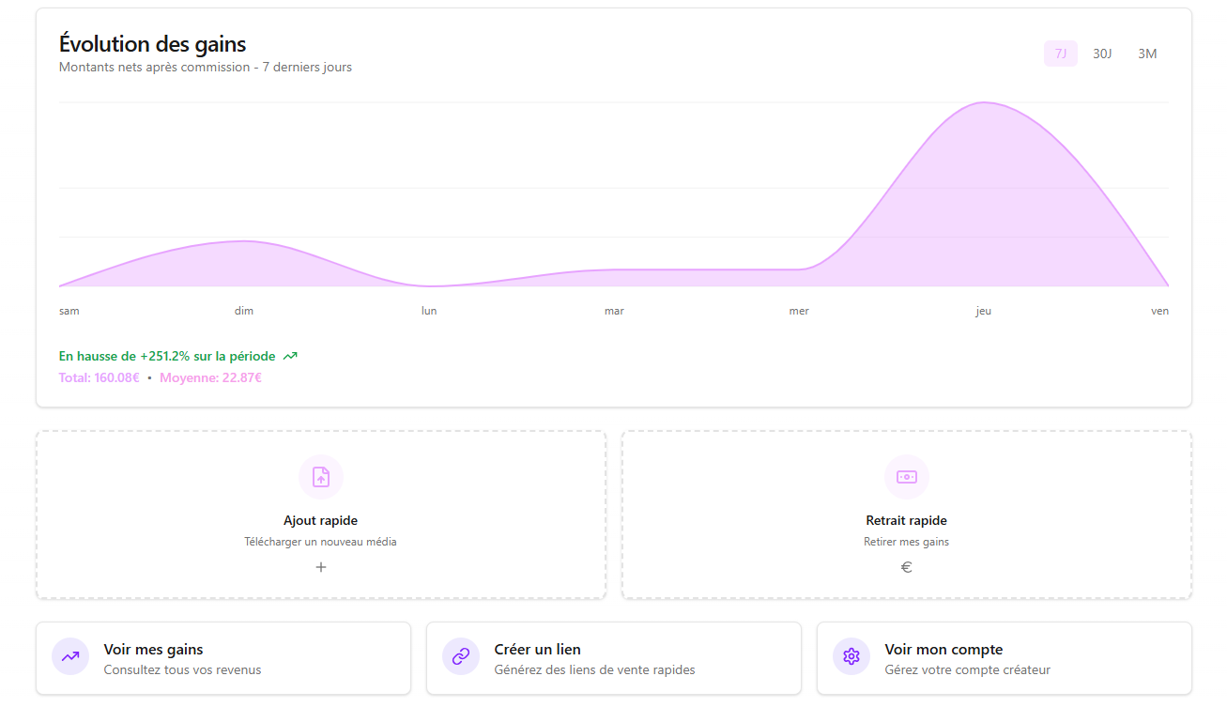Click the gear icon beside Voir mon compte
Viewport: 1227px width, 707px height.
pyautogui.click(x=851, y=657)
